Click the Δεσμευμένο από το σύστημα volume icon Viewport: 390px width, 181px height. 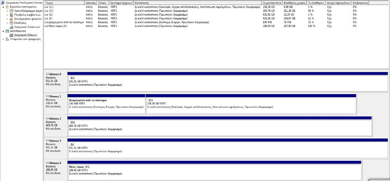47,22
